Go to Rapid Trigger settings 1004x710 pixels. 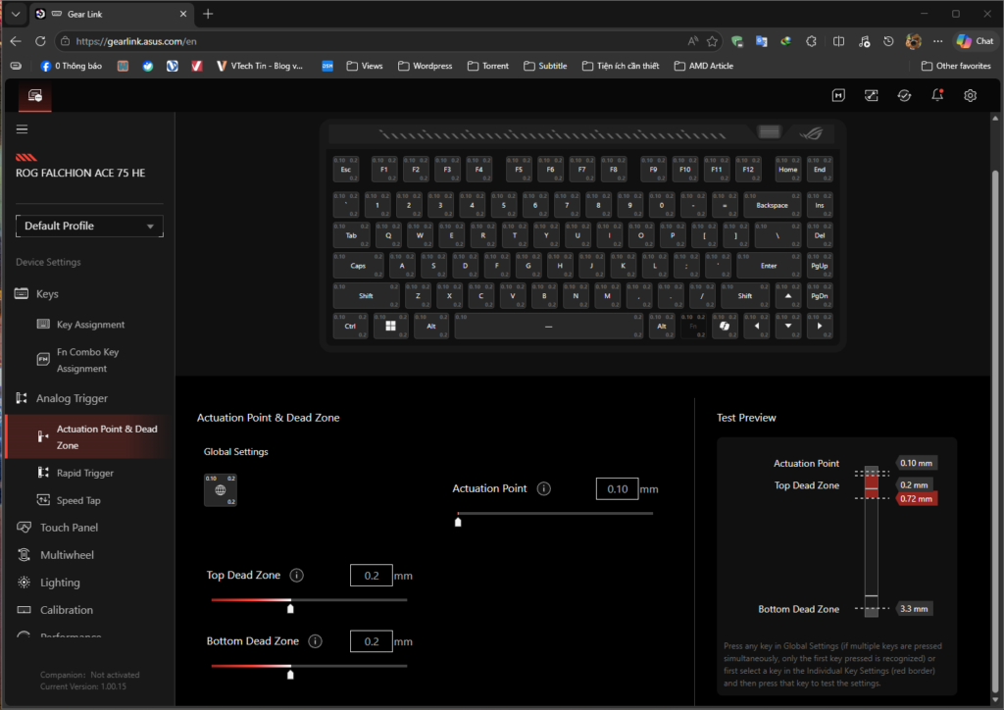pyautogui.click(x=85, y=473)
